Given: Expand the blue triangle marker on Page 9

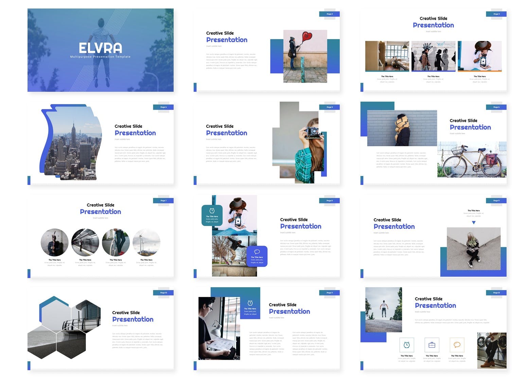Looking at the screenshot, I should click(474, 222).
